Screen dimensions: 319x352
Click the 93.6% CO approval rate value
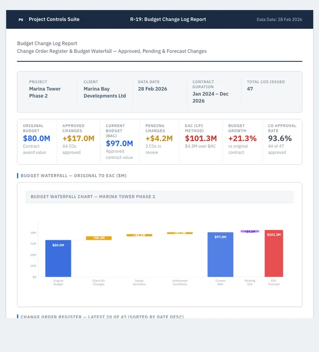point(280,138)
